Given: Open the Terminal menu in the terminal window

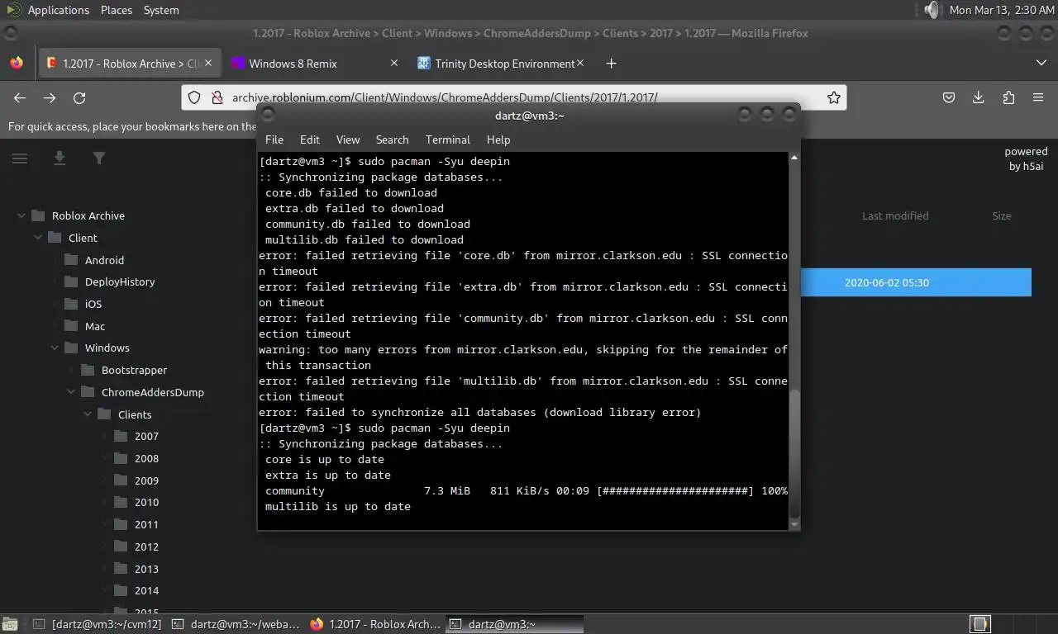Looking at the screenshot, I should click(448, 140).
